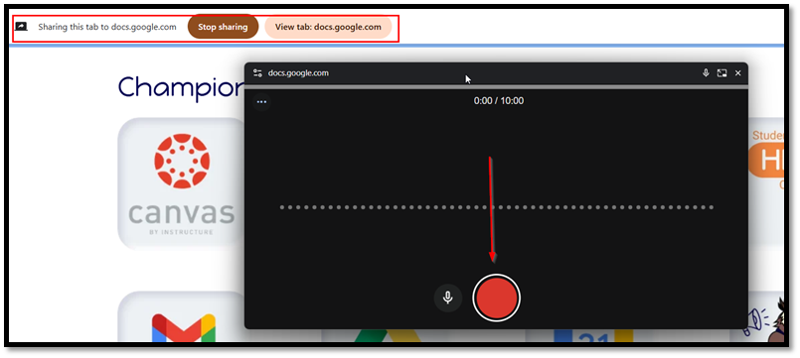The image size is (800, 358).
Task: Click the docs.google.com title text in popup
Action: pyautogui.click(x=298, y=72)
